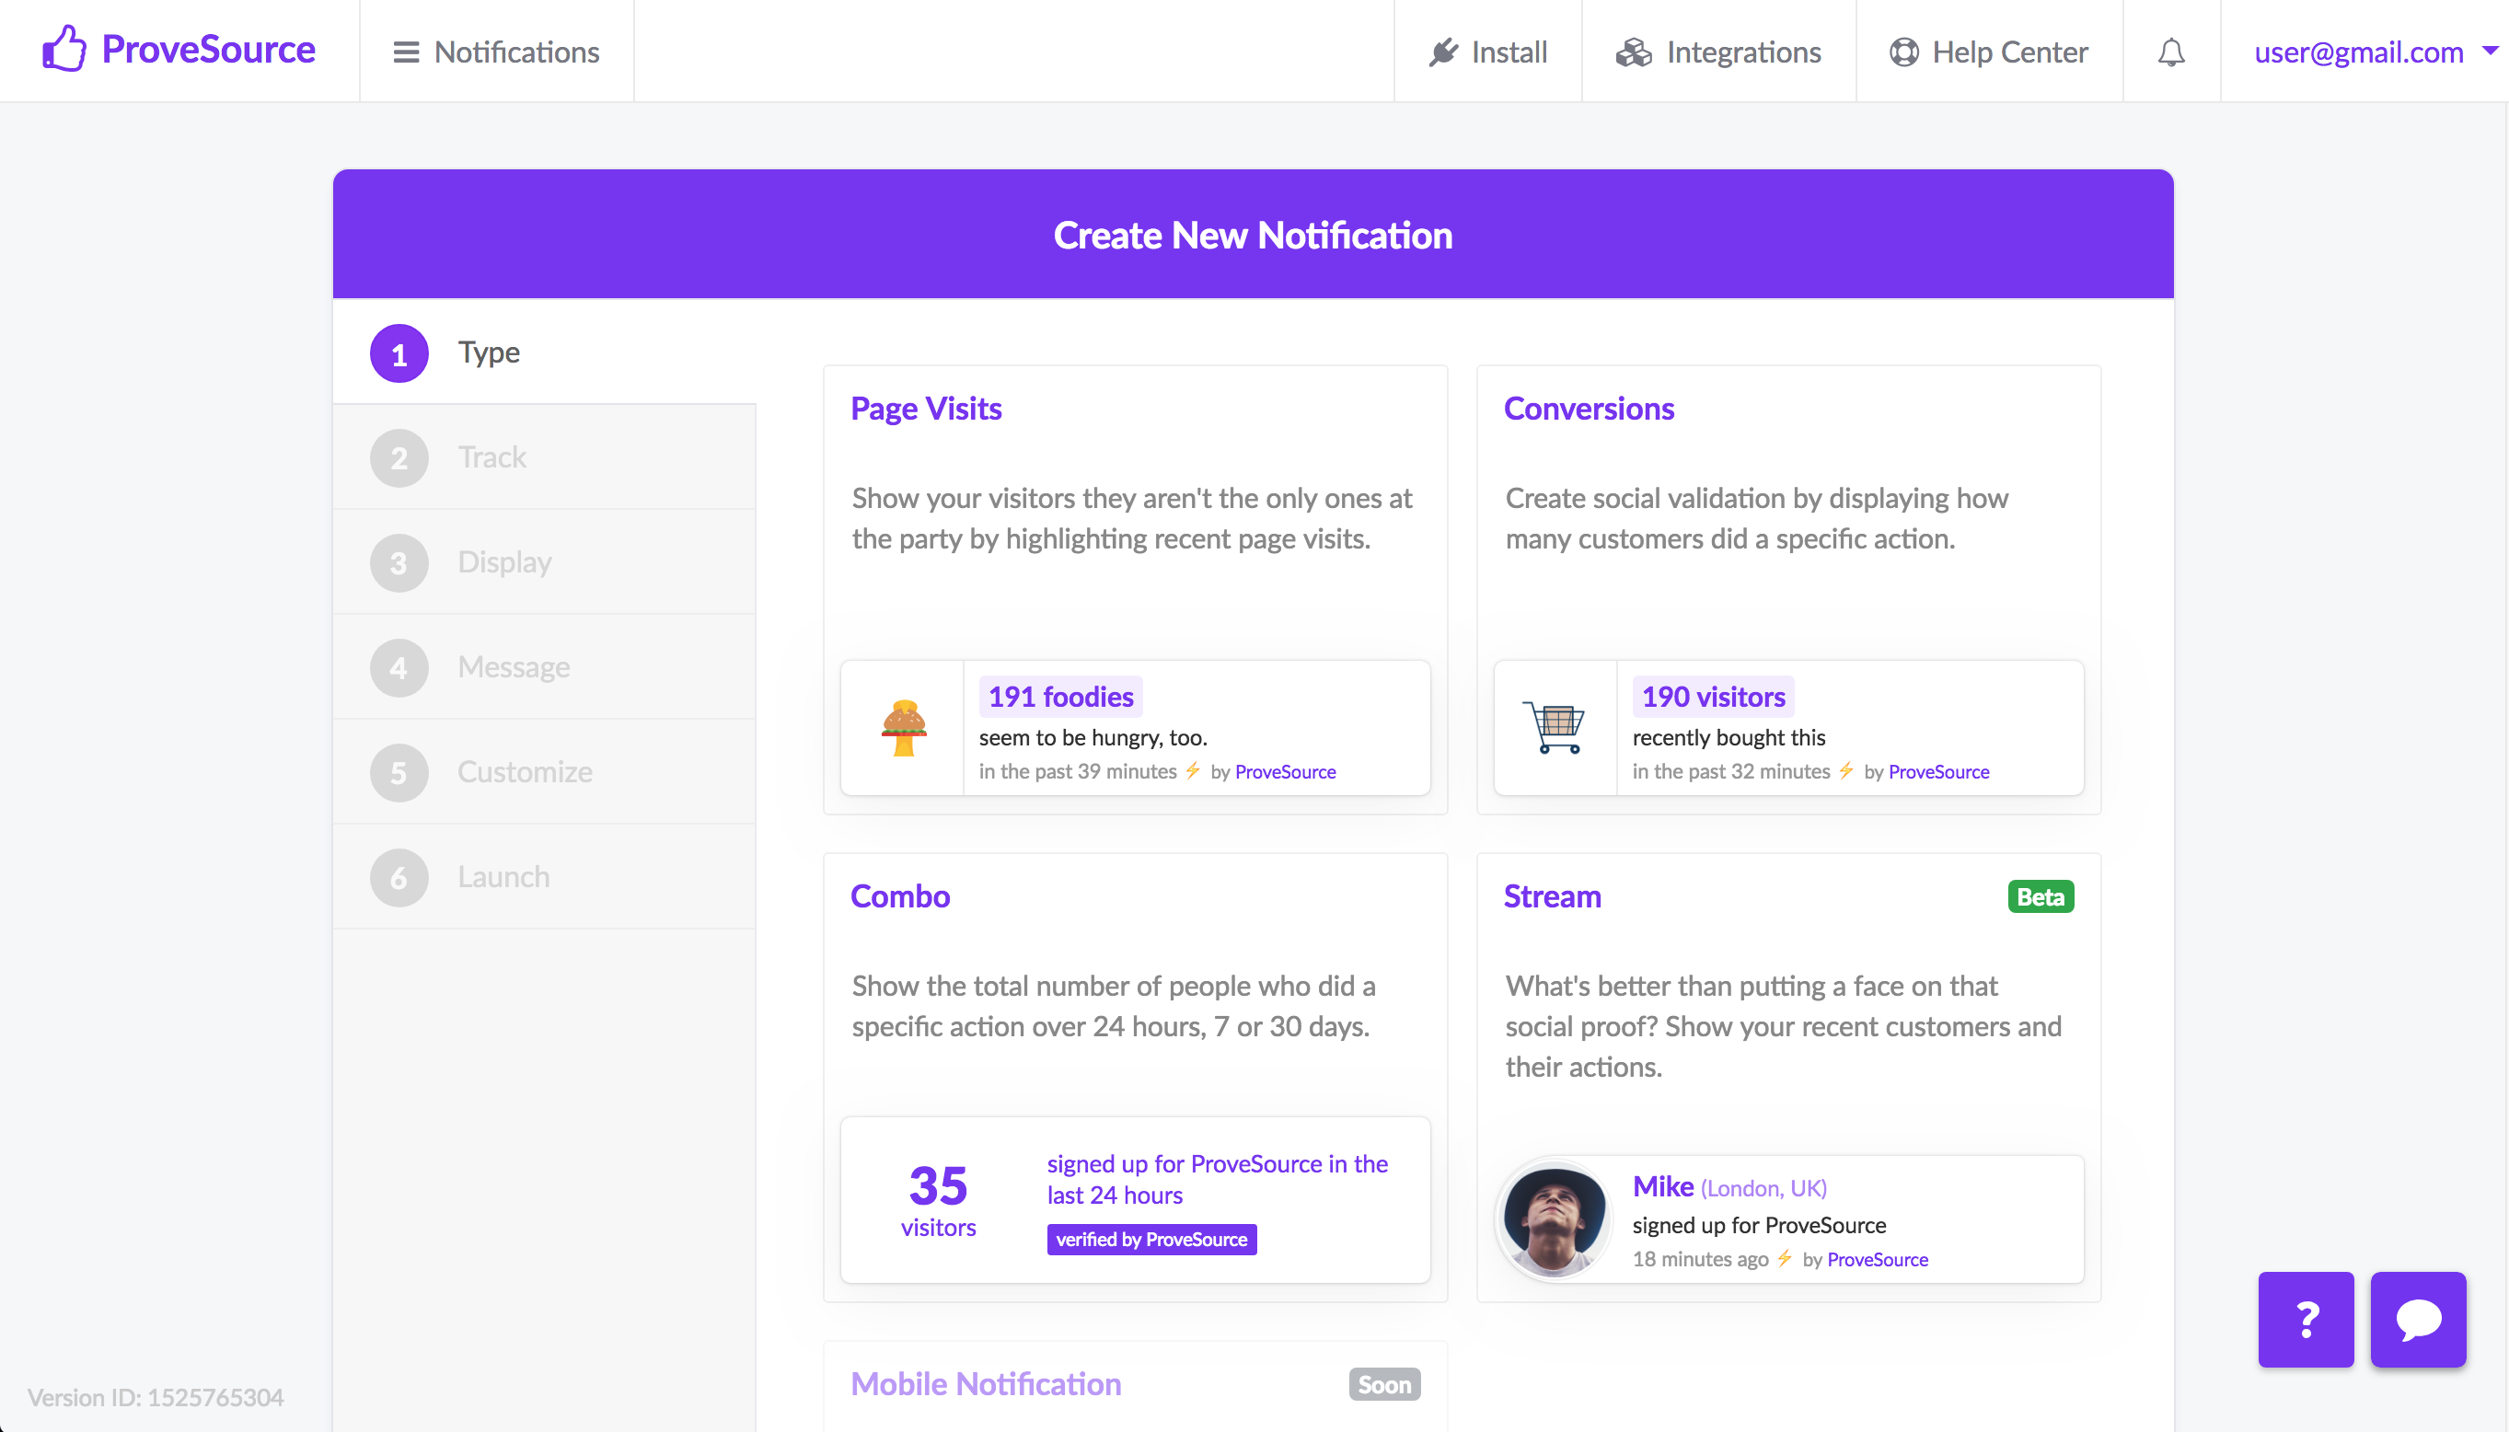Viewport: 2509px width, 1432px height.
Task: Click the ProveSource link in foodies preview
Action: click(x=1285, y=772)
